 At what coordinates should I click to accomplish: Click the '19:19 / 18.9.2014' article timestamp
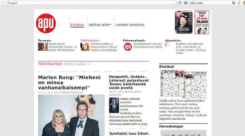pyautogui.click(x=120, y=92)
